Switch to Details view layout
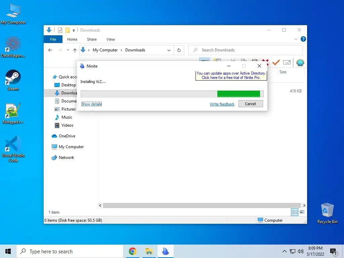Screen dimensions: 344x258 [295, 212]
